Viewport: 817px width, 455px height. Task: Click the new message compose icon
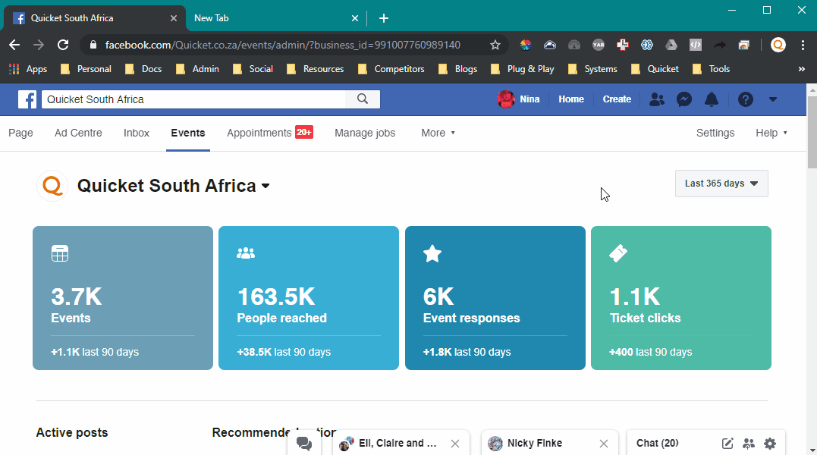727,444
